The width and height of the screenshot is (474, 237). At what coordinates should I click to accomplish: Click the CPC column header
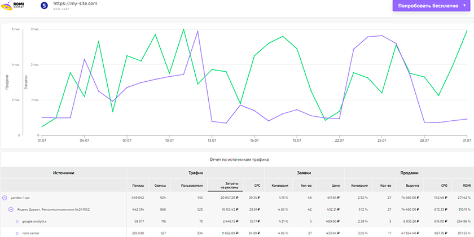(257, 185)
